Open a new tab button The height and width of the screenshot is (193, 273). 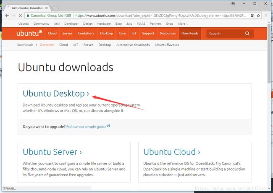tap(55, 8)
